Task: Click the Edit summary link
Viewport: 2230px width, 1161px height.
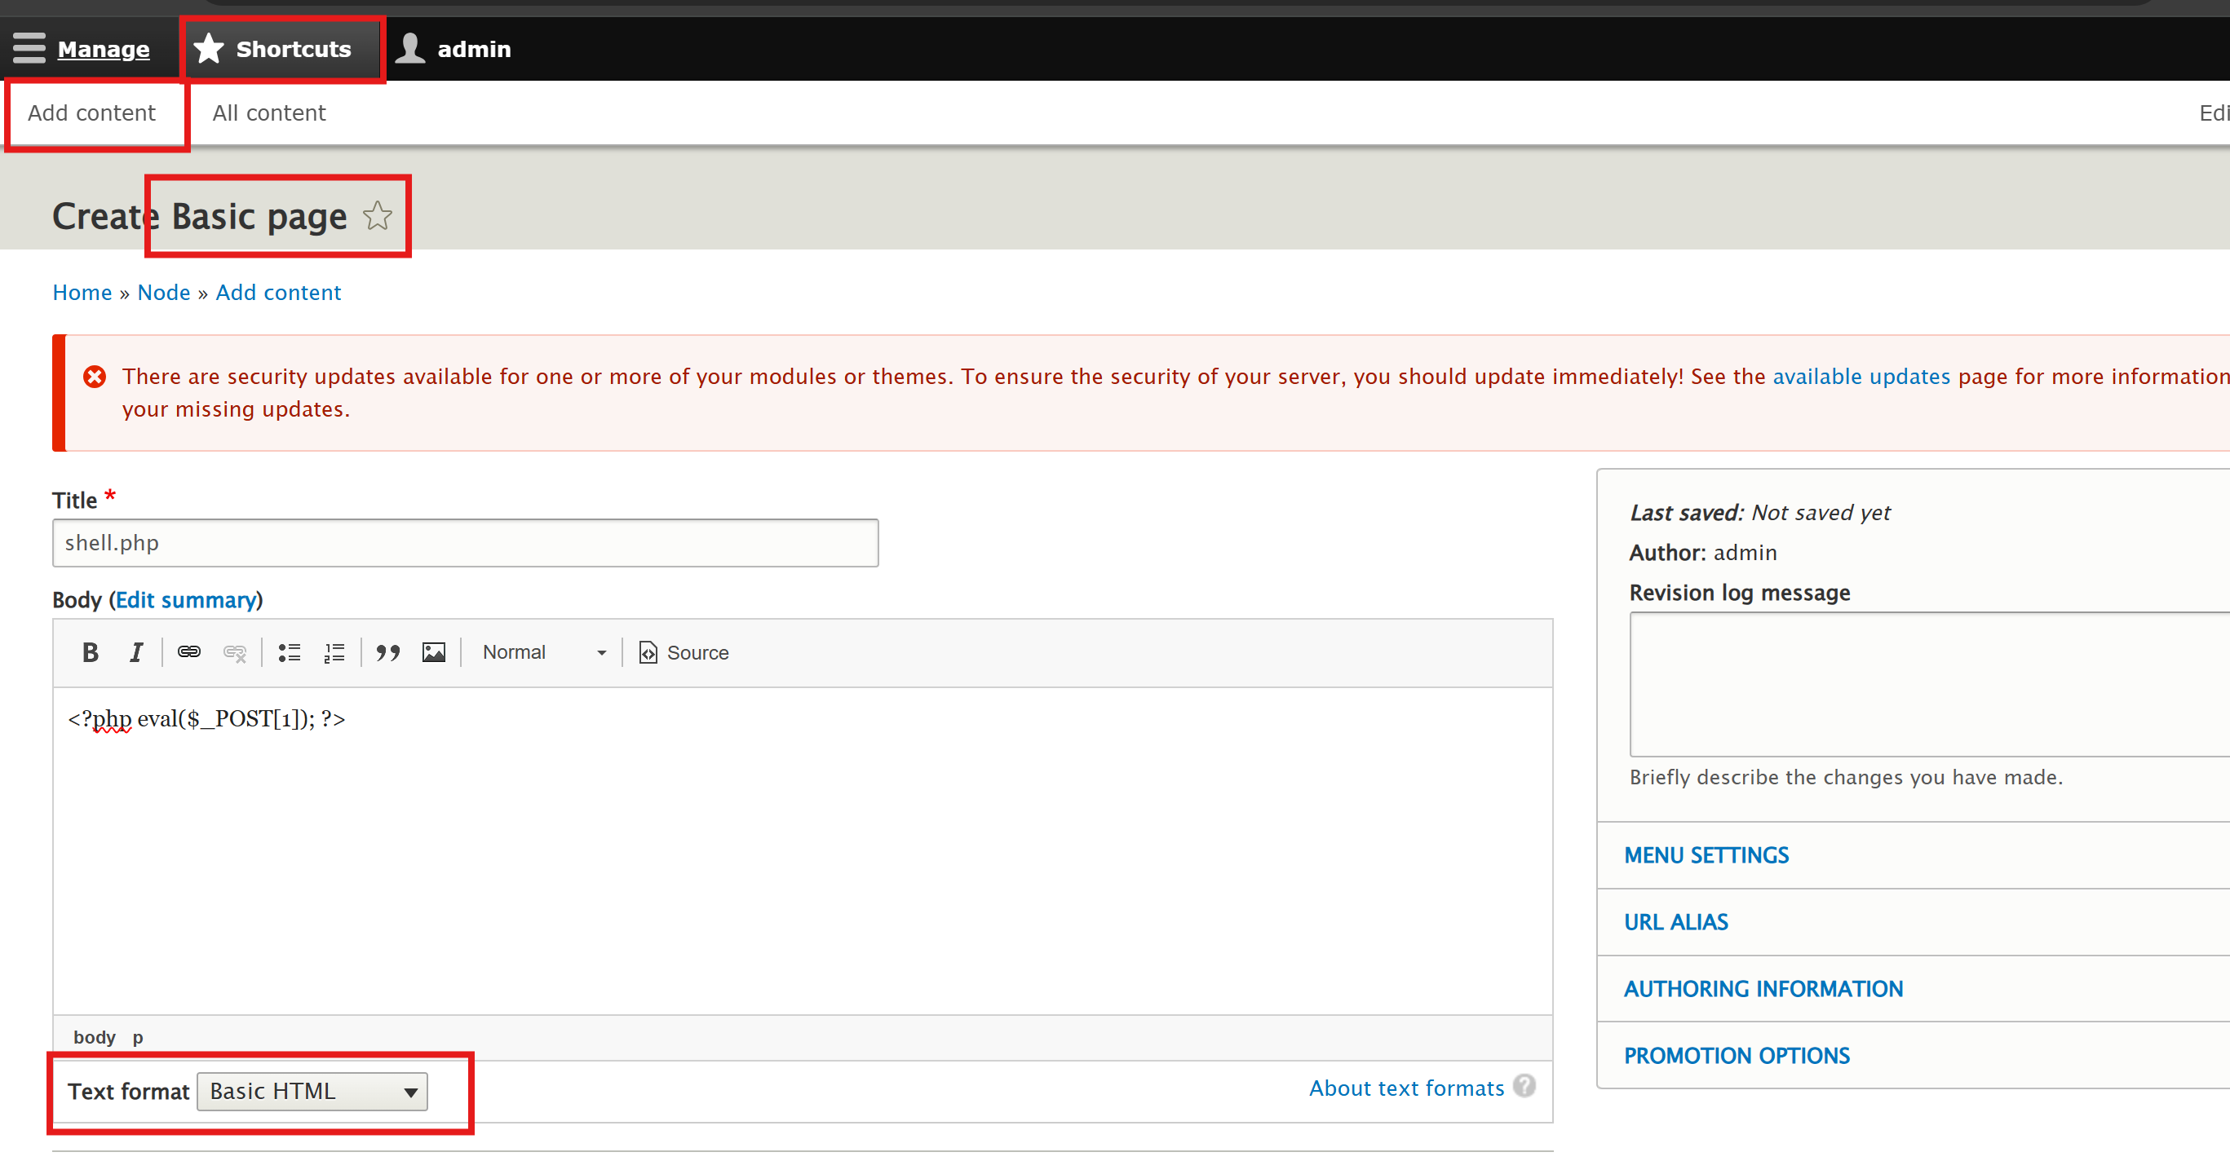Action: coord(186,600)
